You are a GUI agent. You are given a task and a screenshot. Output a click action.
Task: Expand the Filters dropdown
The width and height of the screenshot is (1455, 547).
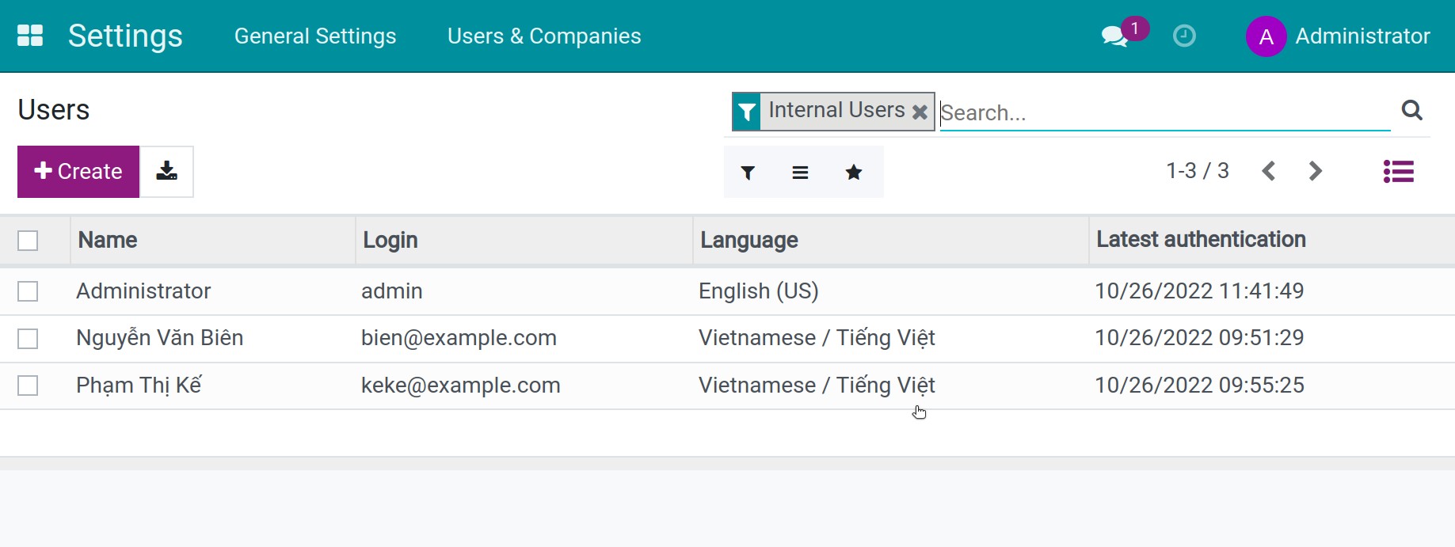pyautogui.click(x=748, y=173)
